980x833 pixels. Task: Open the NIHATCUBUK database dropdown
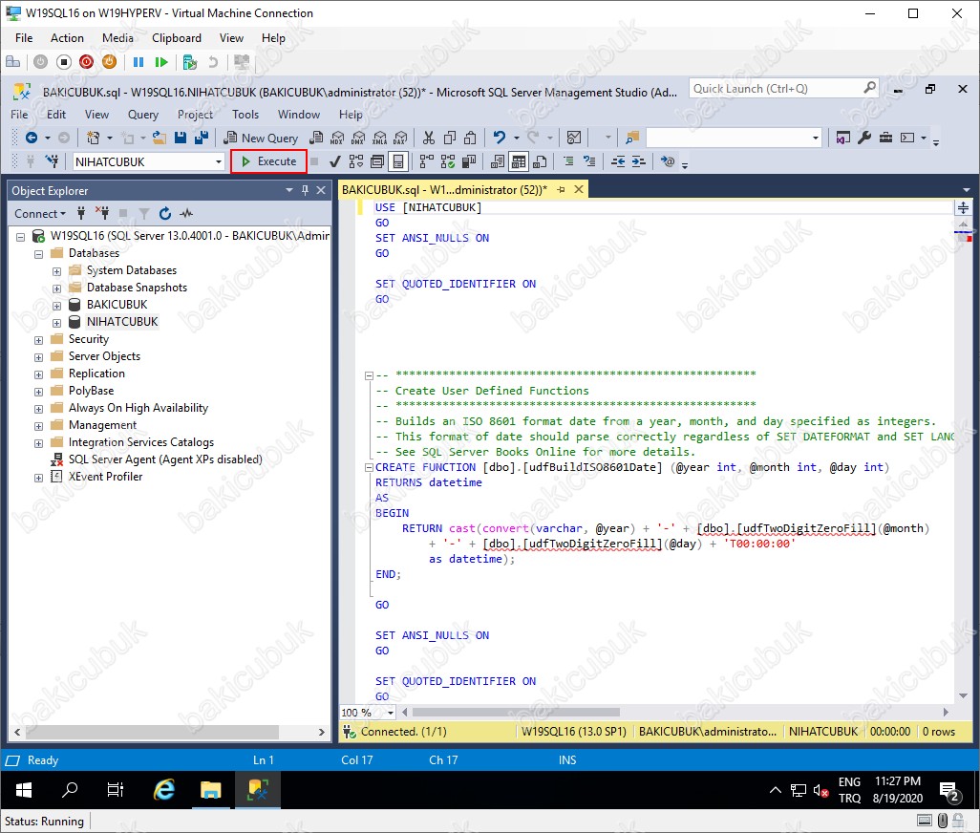pos(218,161)
